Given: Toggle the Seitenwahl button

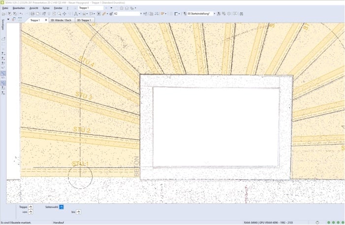Looking at the screenshot, I should 62,207.
